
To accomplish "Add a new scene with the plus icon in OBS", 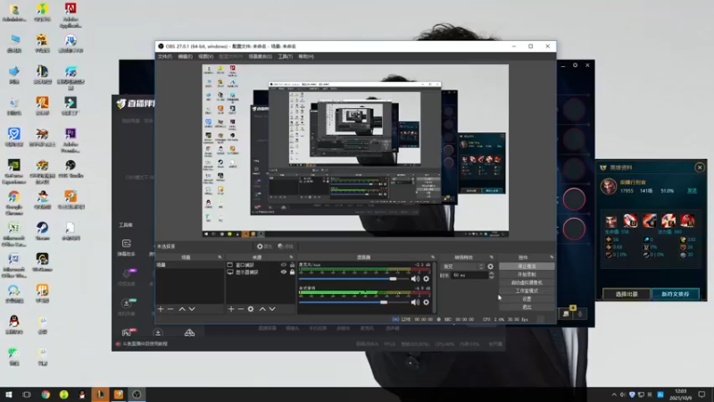I will [161, 309].
